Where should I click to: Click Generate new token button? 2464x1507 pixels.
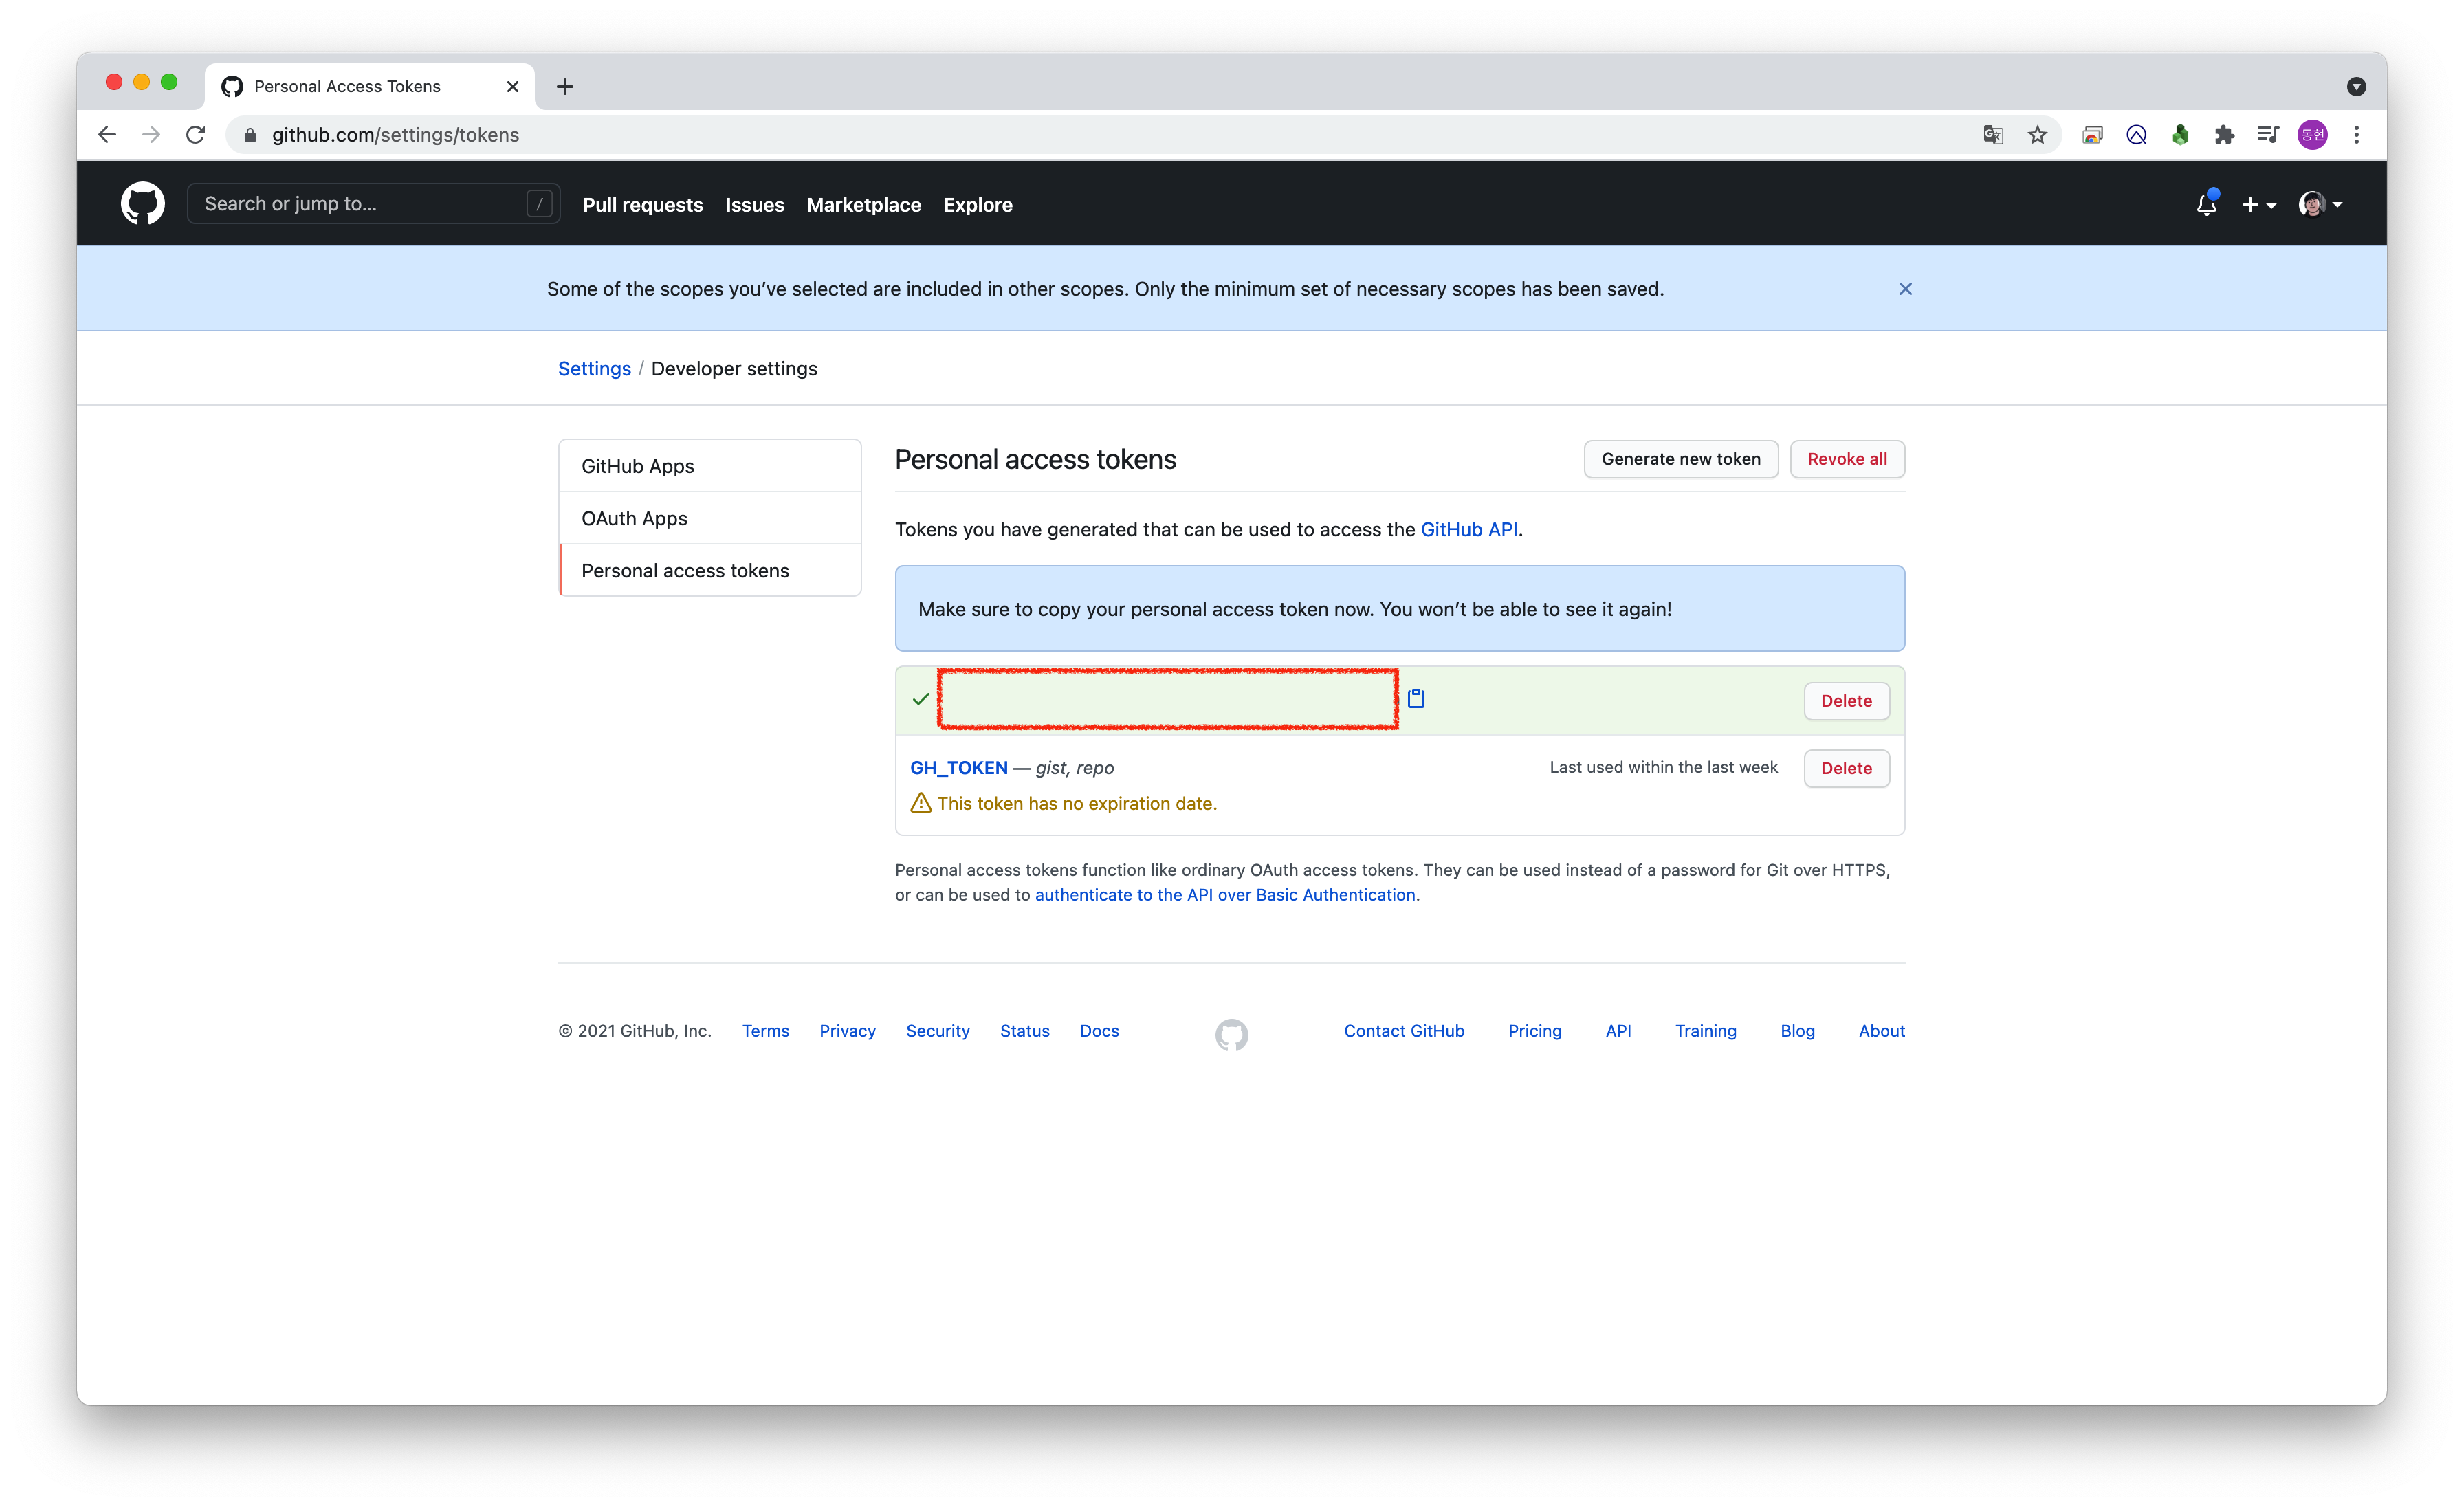(x=1681, y=459)
